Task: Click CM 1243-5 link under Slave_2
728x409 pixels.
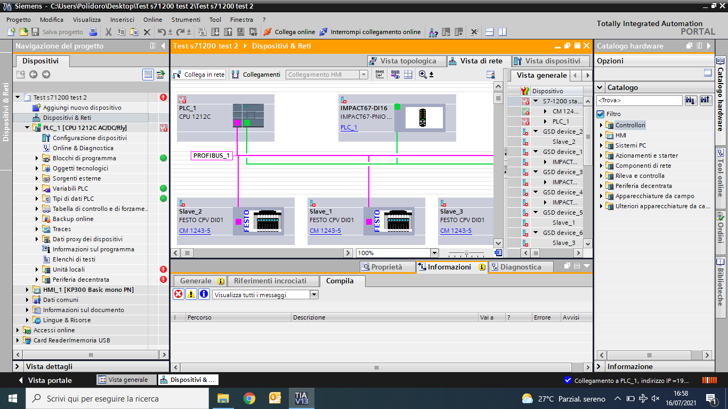Action: point(195,231)
